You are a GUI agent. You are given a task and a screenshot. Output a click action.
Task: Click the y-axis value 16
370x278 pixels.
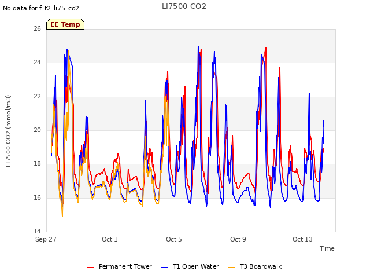click(x=37, y=197)
